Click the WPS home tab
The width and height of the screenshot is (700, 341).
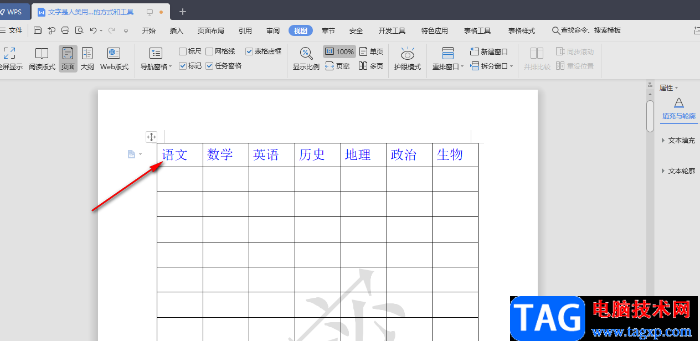pos(13,12)
